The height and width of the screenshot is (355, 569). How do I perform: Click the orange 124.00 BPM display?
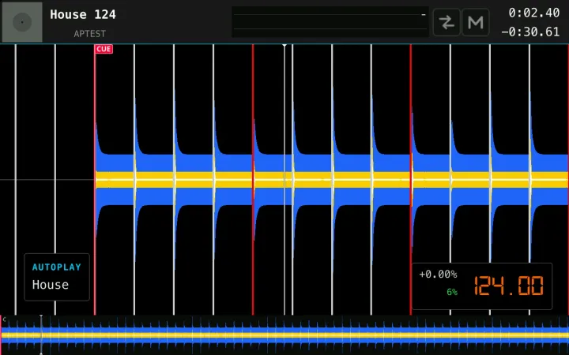click(x=509, y=286)
